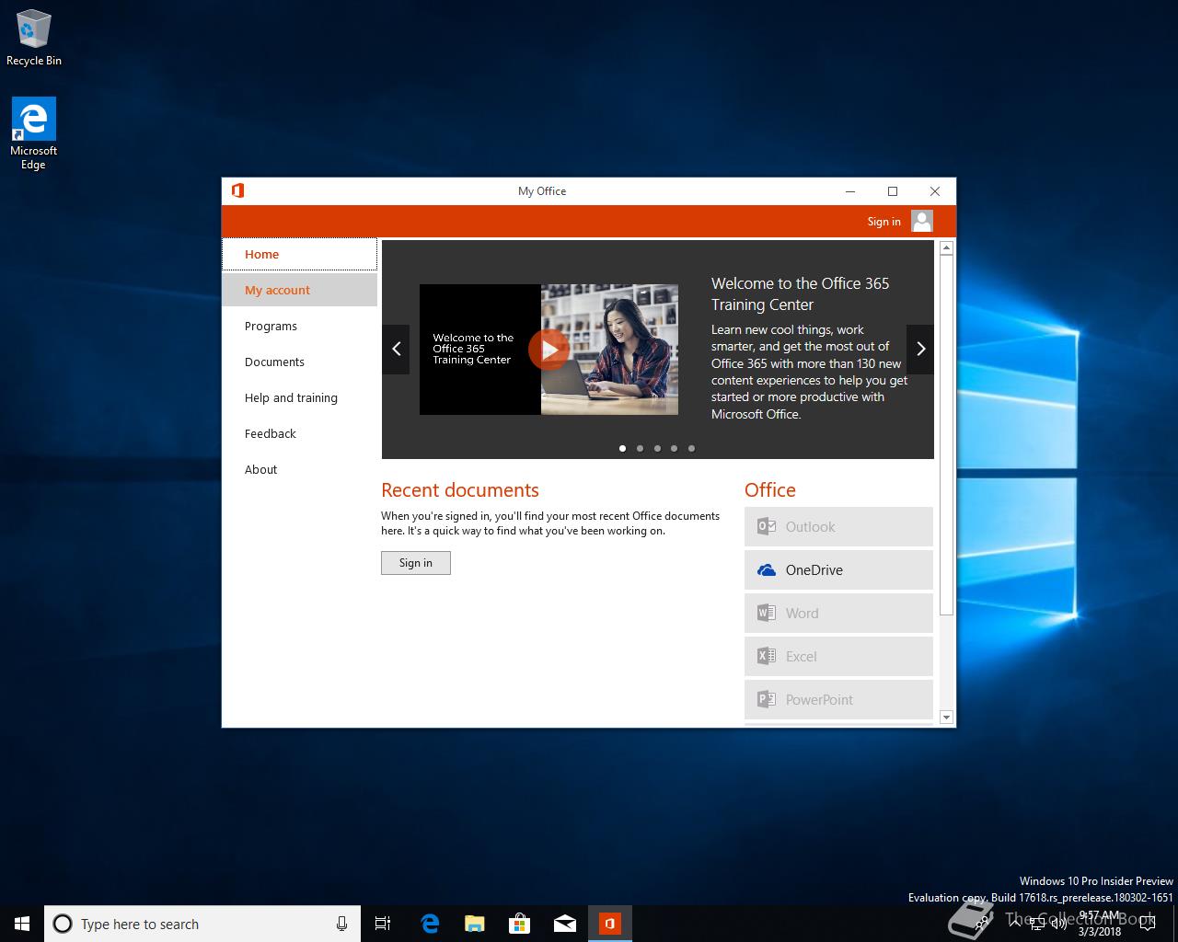The width and height of the screenshot is (1178, 942).
Task: Open Microsoft Store from the taskbar
Action: 519,924
